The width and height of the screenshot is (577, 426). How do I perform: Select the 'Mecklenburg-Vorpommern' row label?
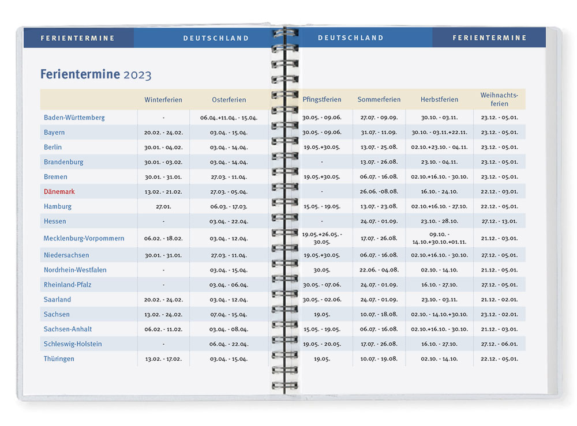pos(84,238)
